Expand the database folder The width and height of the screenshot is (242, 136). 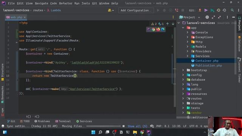tap(183, 80)
